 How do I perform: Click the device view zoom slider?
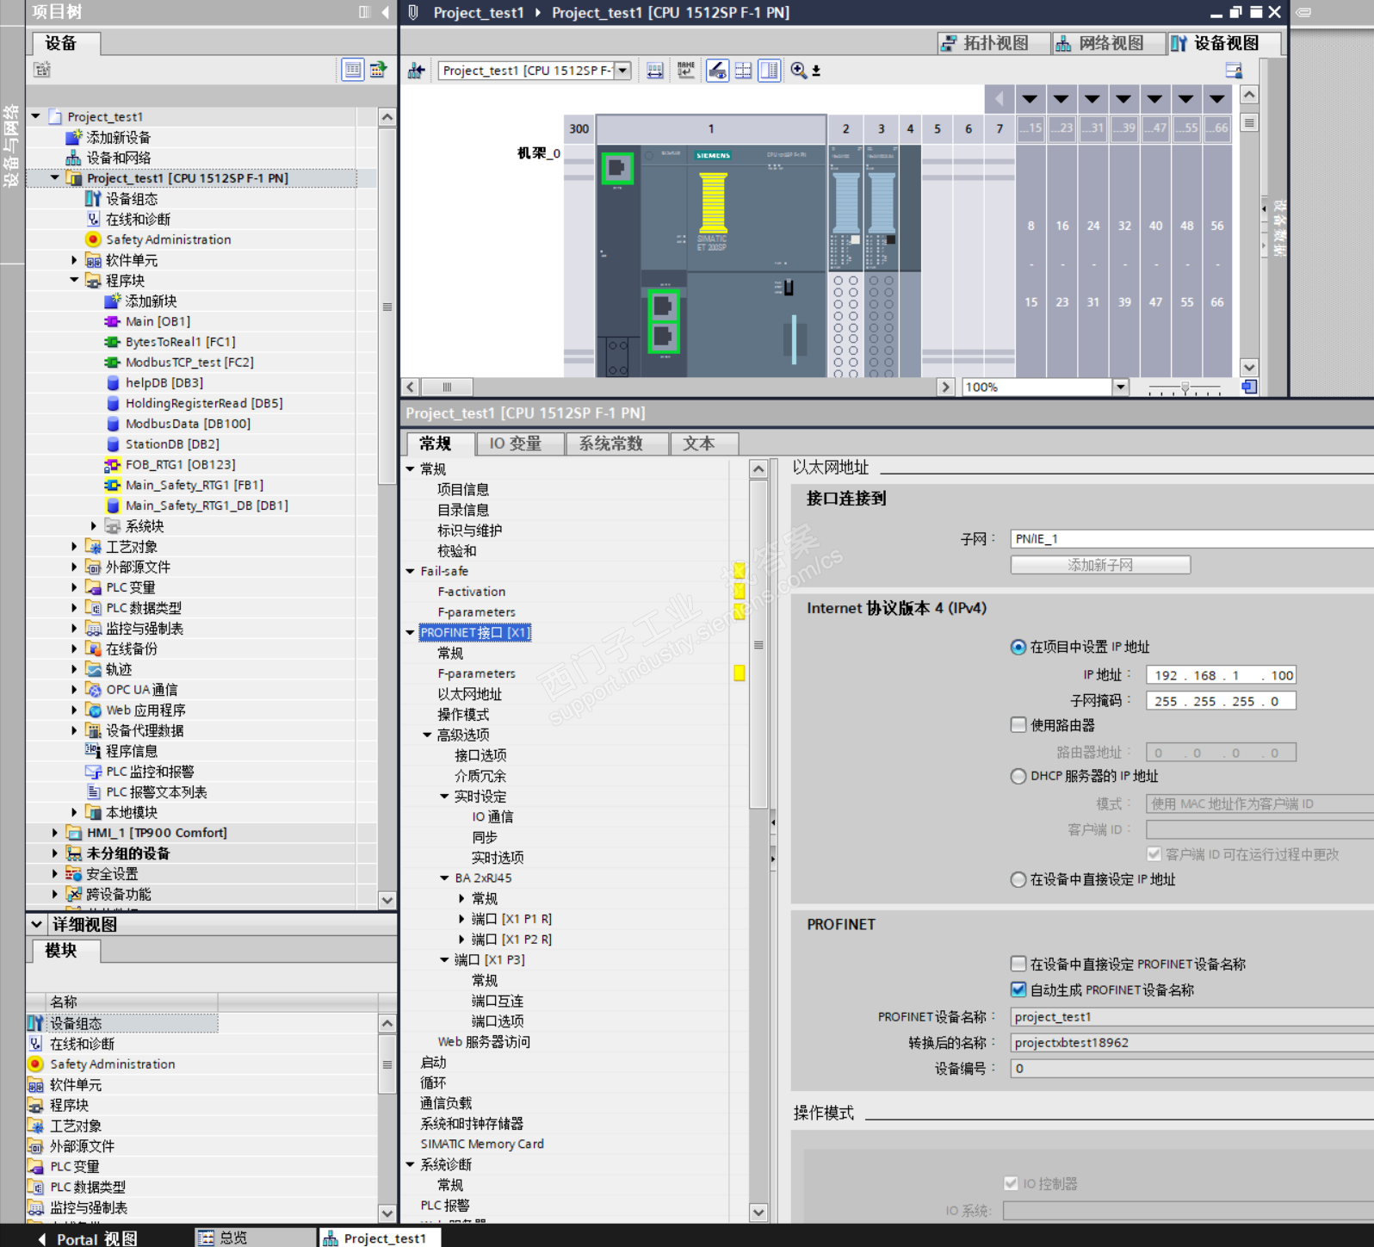coord(1185,388)
